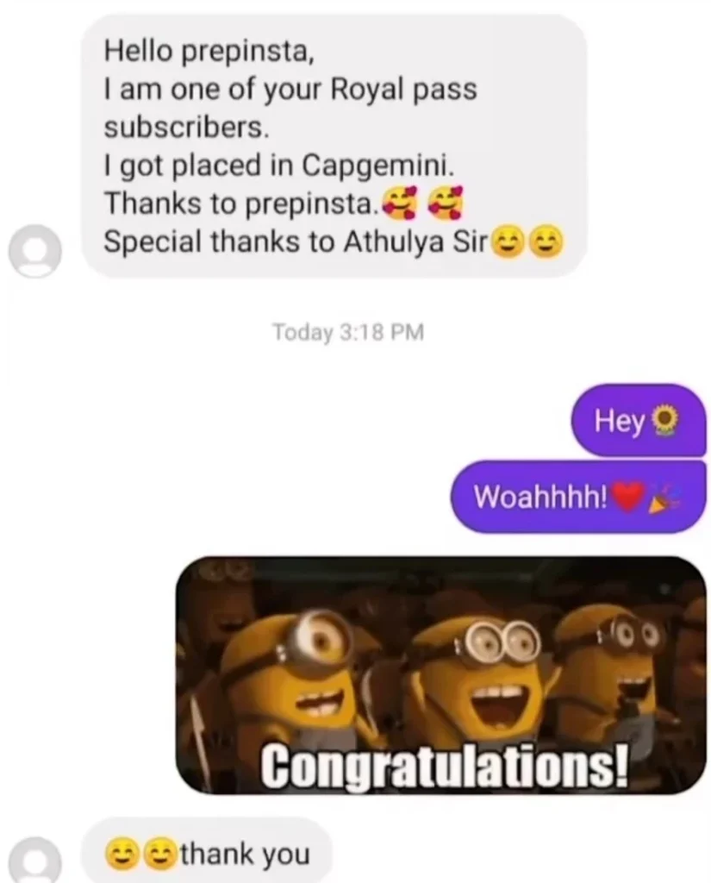Screen dimensions: 711x883
Task: Click the red heart emoji in Woahhhh bubble
Action: point(627,496)
